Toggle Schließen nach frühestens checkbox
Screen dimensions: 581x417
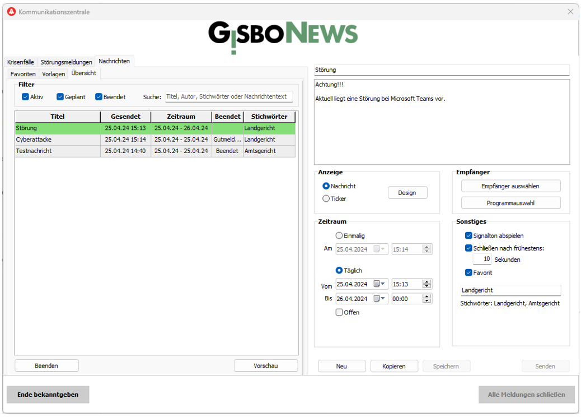tap(468, 248)
